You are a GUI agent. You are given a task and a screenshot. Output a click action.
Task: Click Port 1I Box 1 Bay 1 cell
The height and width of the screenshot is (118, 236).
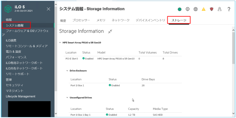point(81,115)
